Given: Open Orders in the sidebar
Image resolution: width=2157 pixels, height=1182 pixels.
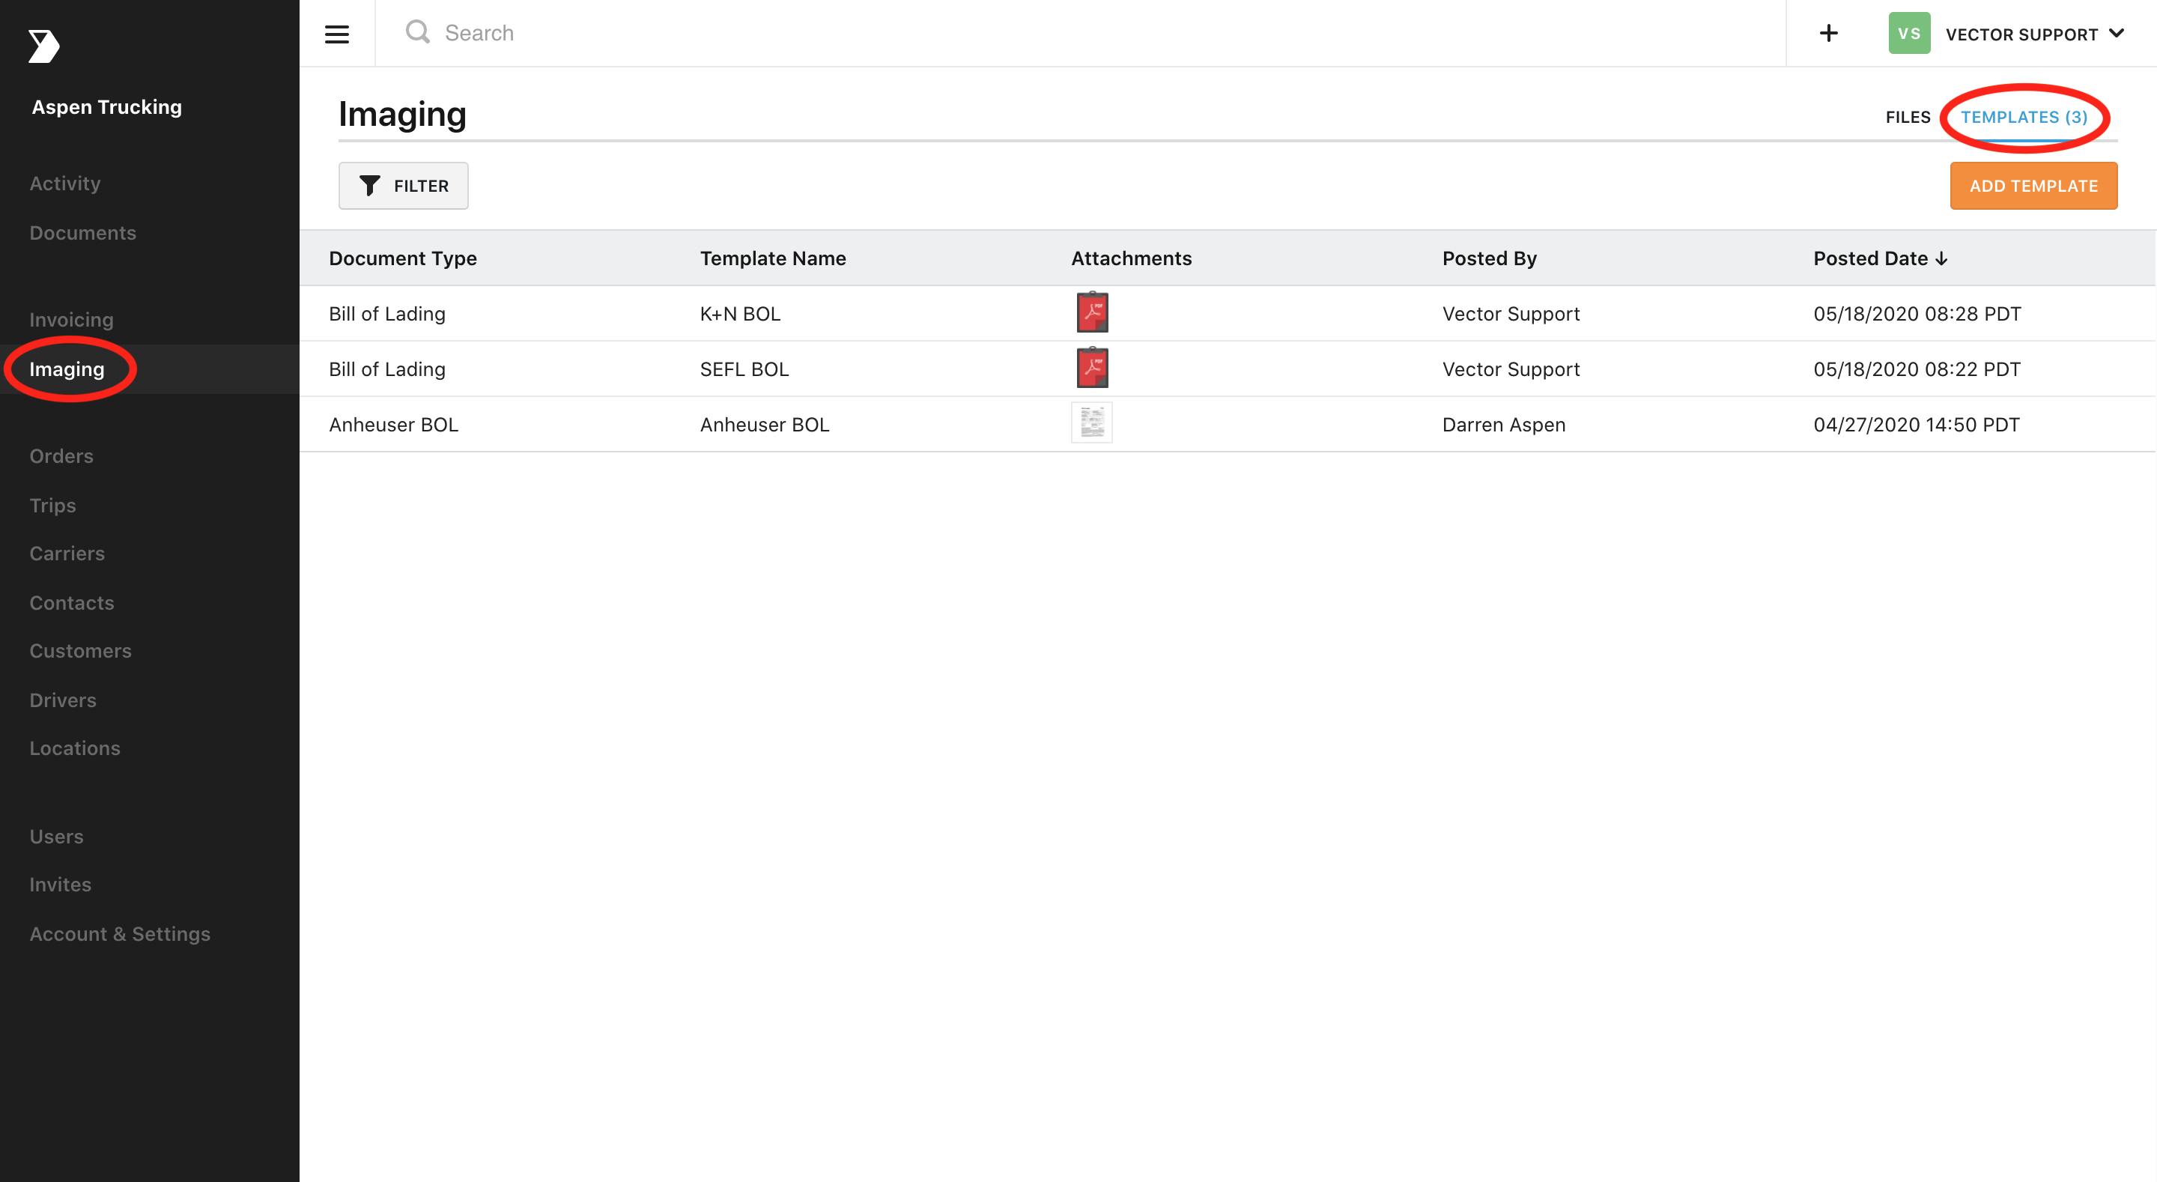Looking at the screenshot, I should click(x=61, y=457).
